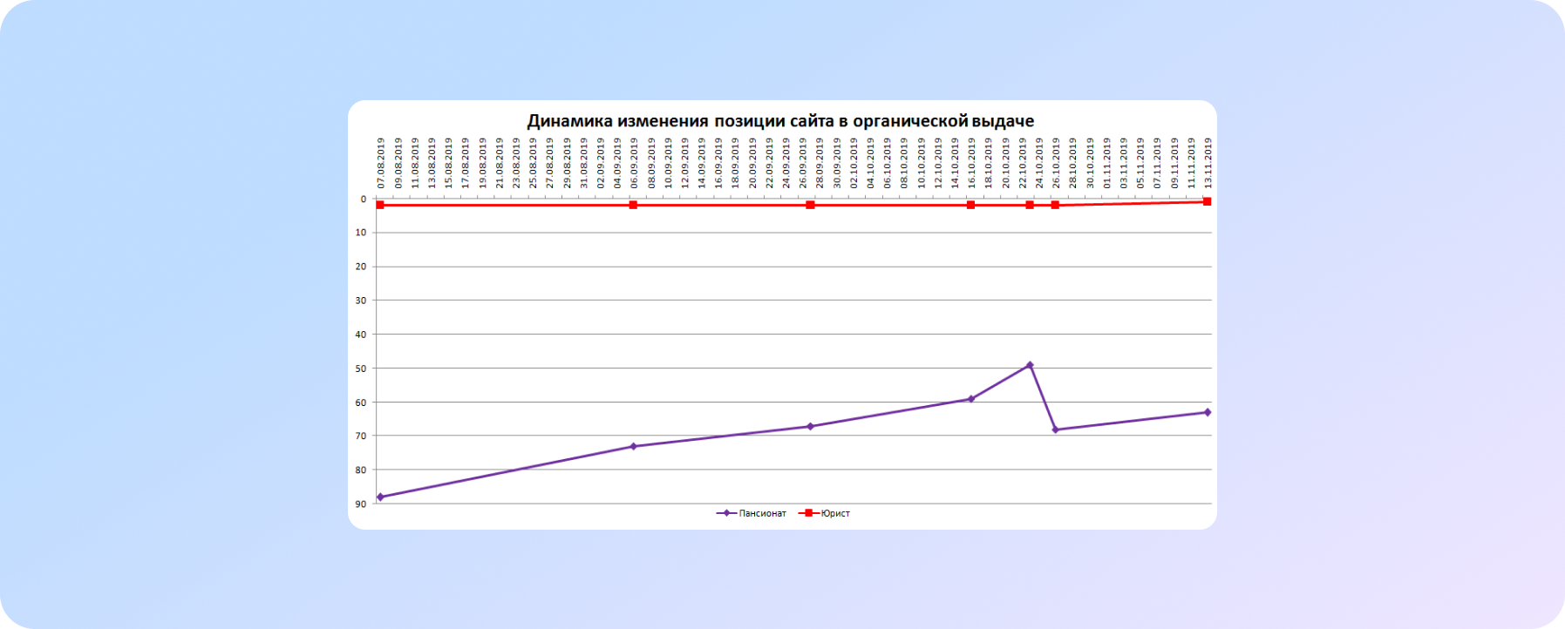
Task: Click the date label 14.09.2019
Action: (x=702, y=163)
